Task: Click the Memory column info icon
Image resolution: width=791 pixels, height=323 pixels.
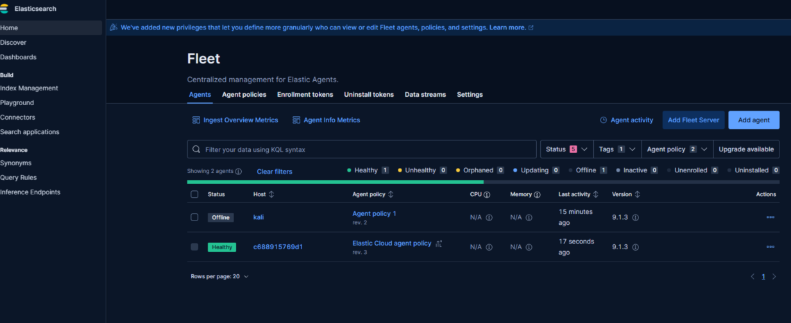Action: click(x=537, y=194)
